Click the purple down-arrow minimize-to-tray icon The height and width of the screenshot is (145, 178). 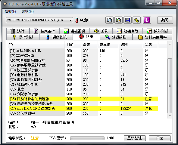pos(147,20)
